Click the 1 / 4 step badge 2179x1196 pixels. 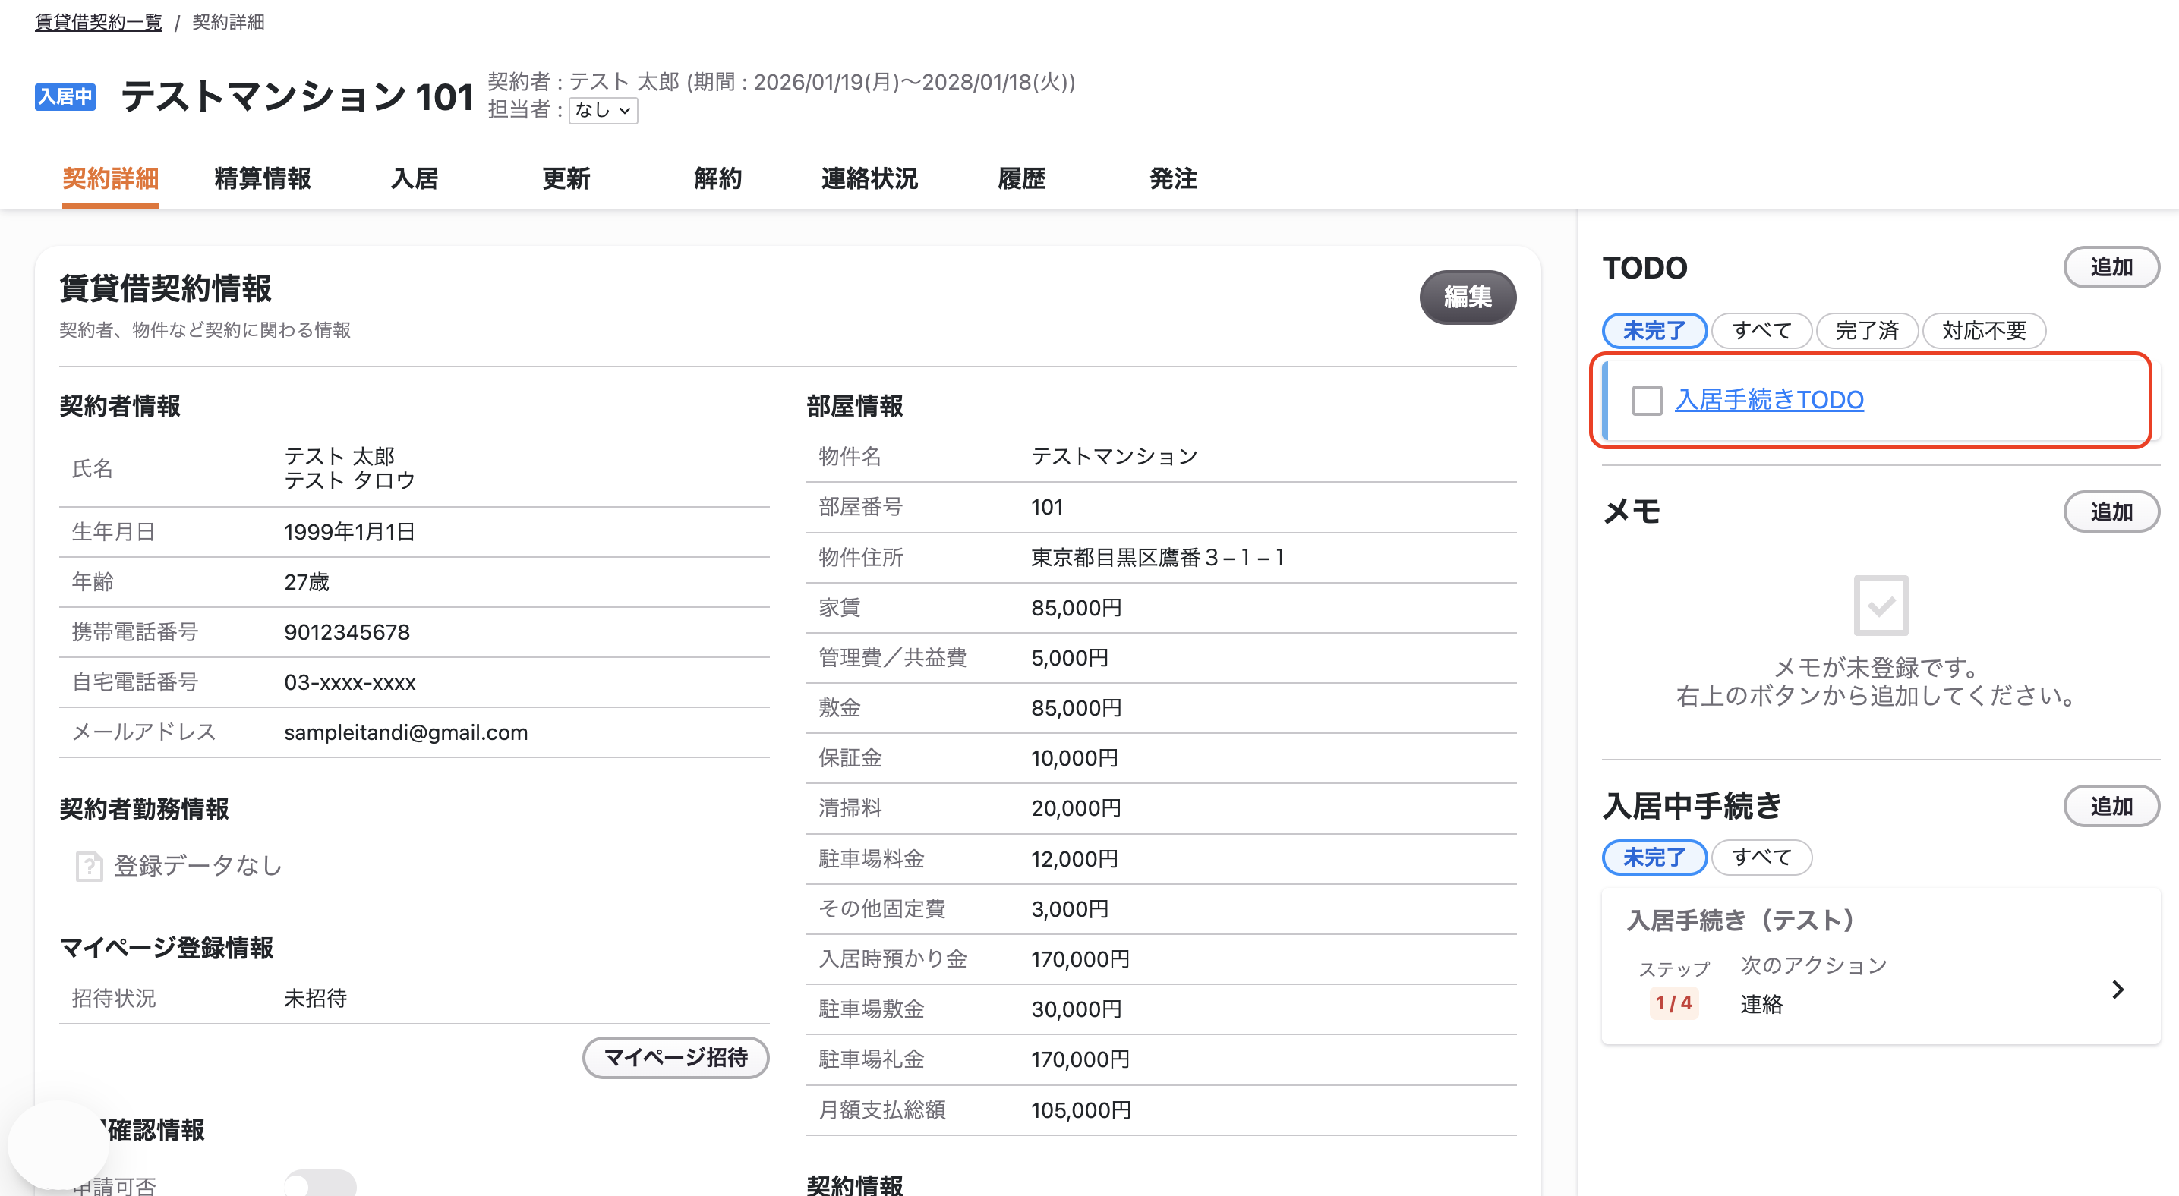[x=1674, y=1003]
